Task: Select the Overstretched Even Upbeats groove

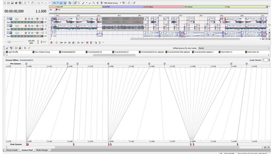Action: coord(151,52)
